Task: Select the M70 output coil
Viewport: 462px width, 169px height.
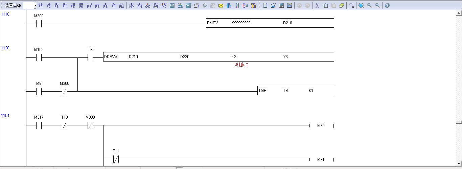Action: click(321, 126)
